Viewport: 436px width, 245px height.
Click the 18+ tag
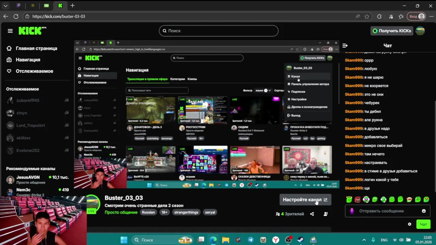pyautogui.click(x=165, y=212)
